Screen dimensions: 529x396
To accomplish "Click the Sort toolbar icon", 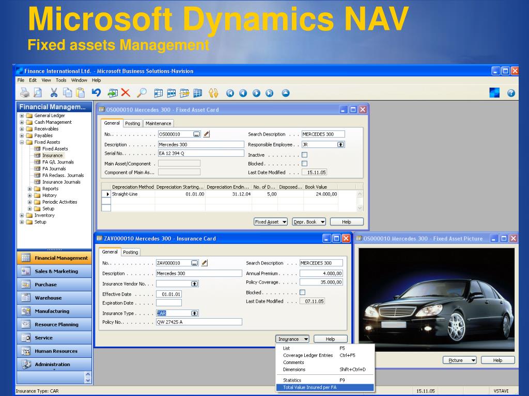I will tap(213, 93).
